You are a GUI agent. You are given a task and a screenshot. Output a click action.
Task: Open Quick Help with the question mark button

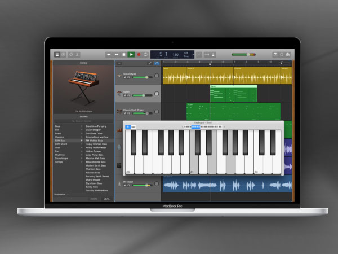63,55
